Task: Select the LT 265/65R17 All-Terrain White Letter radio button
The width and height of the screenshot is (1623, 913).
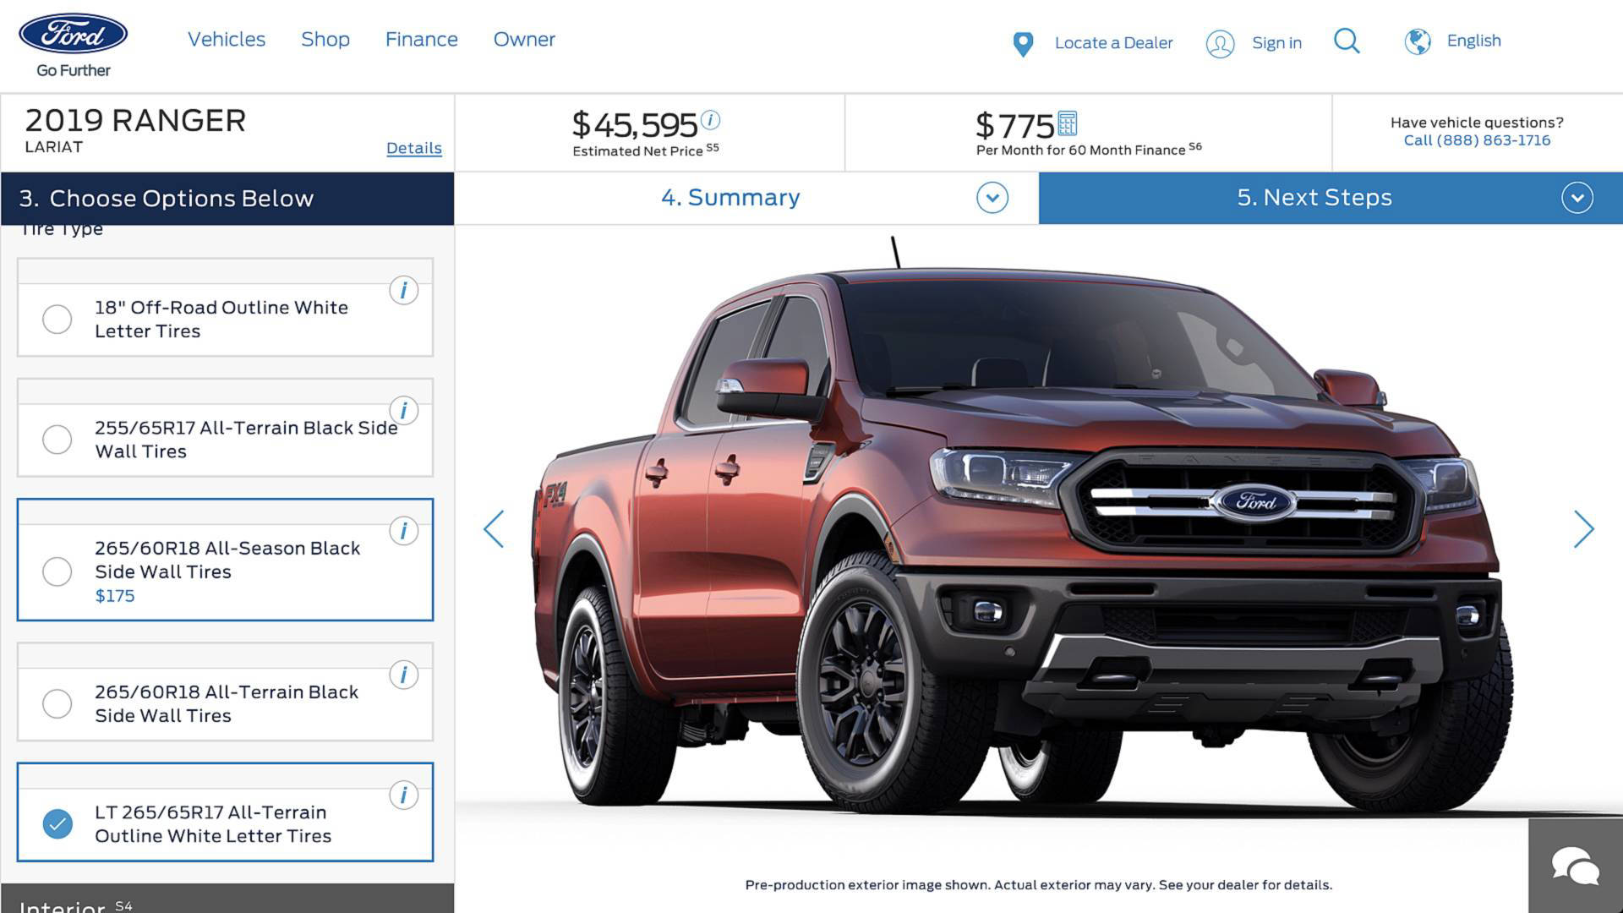Action: pos(57,823)
